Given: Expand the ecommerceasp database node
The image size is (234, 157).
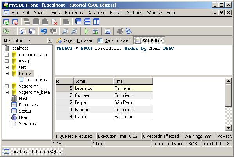Looking at the screenshot, I should 7,55.
